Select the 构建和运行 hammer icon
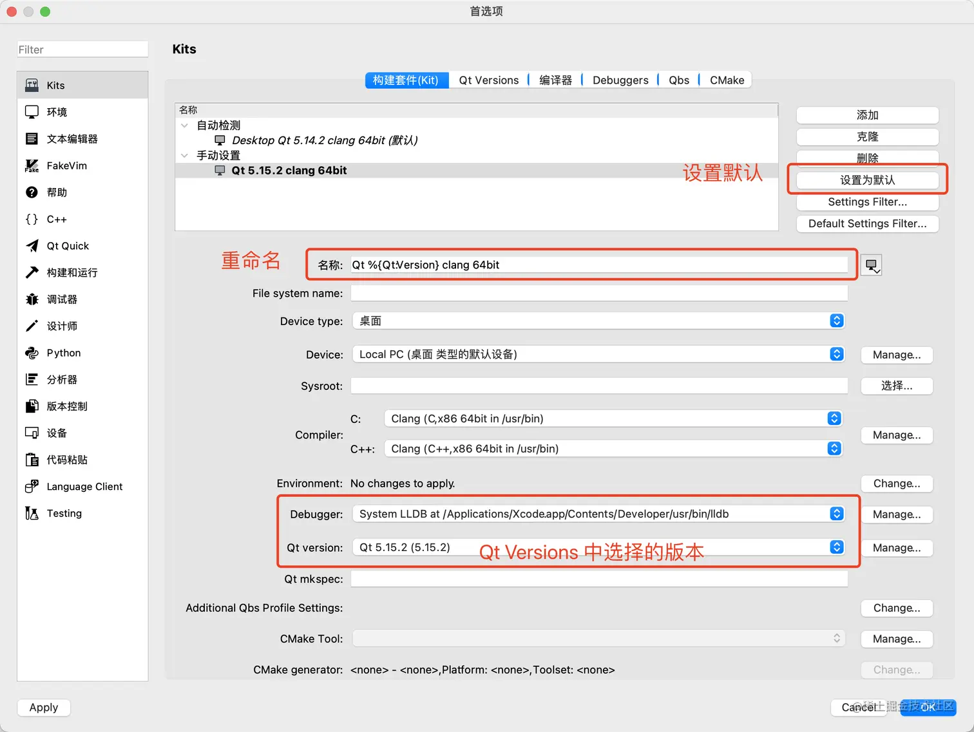The image size is (974, 732). 32,272
